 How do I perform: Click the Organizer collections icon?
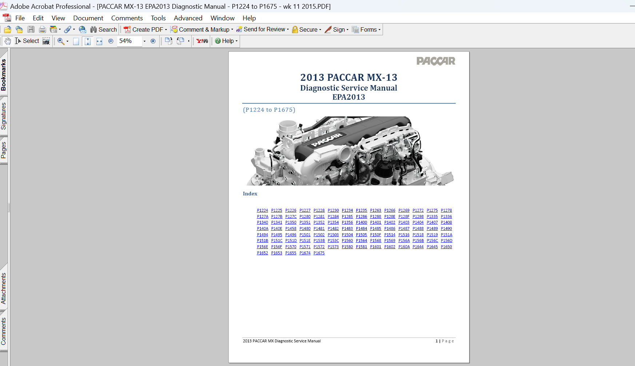53,29
